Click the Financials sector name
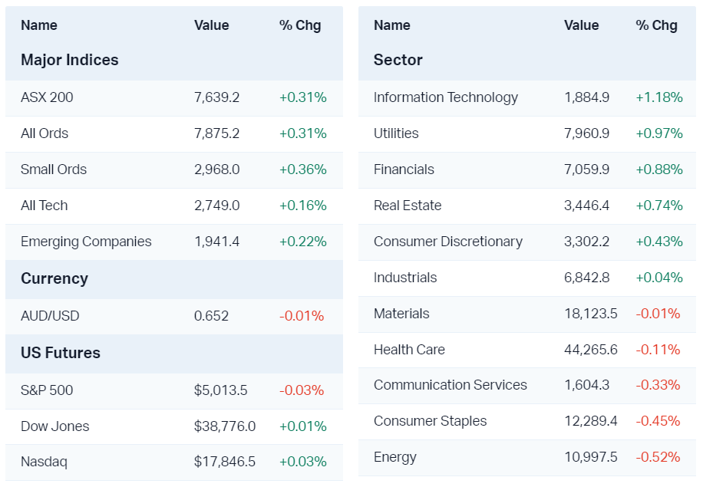The width and height of the screenshot is (703, 487). point(404,169)
